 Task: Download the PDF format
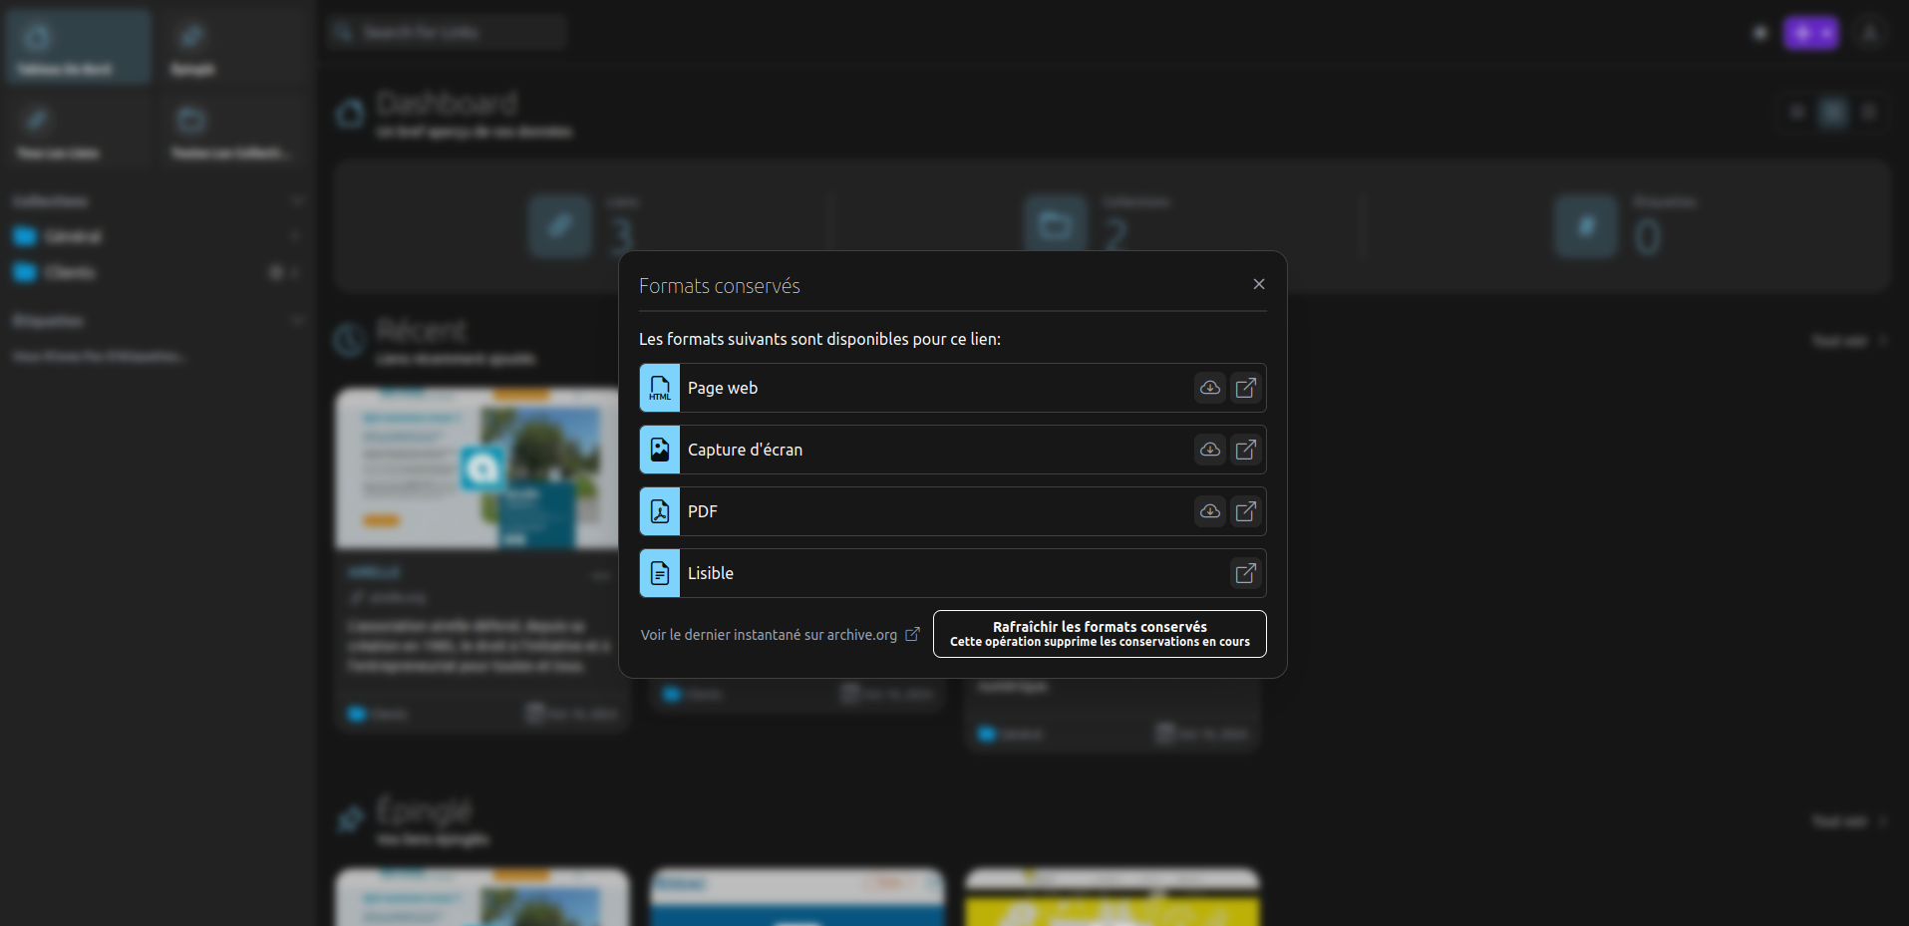(1210, 511)
